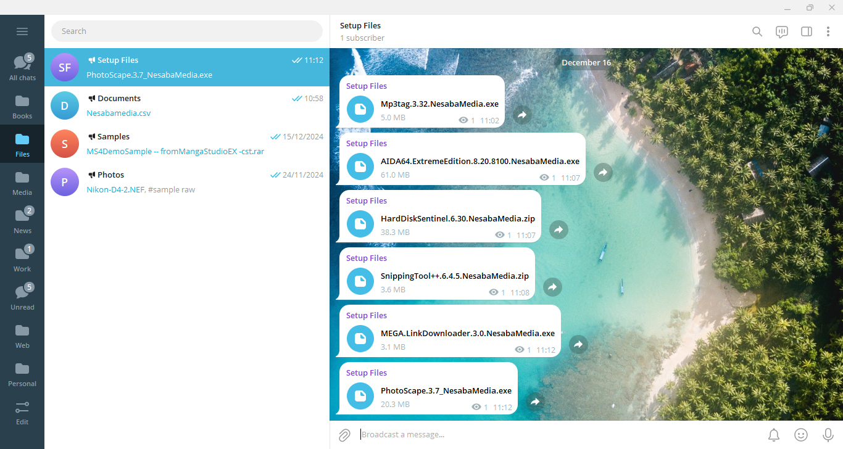
Task: Click Edit folders in sidebar
Action: [x=22, y=413]
